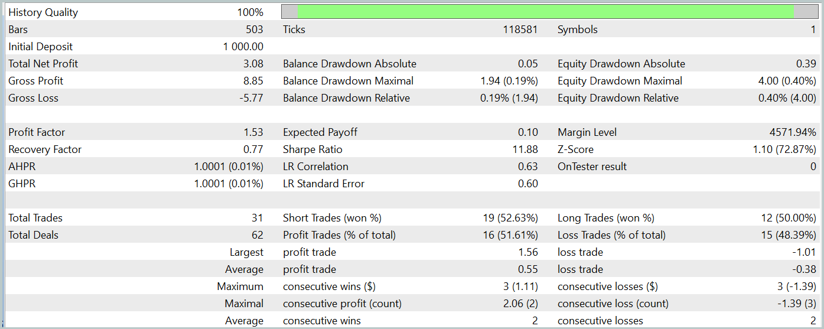This screenshot has height=329, width=824.
Task: Select the Balance Drawdown Relative value
Action: 509,98
